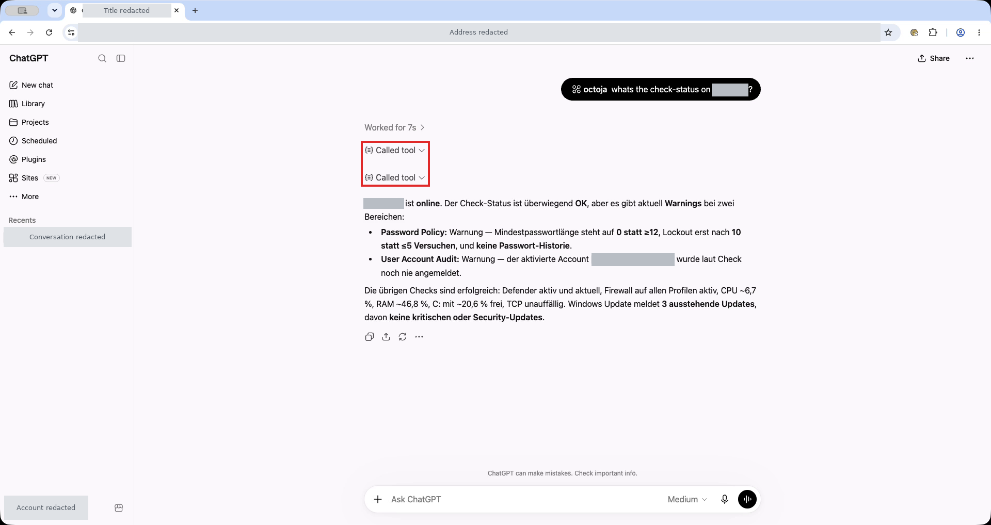Click 'ChatGPT can make mistakes' notice
Viewport: 991px width, 525px height.
tap(563, 473)
